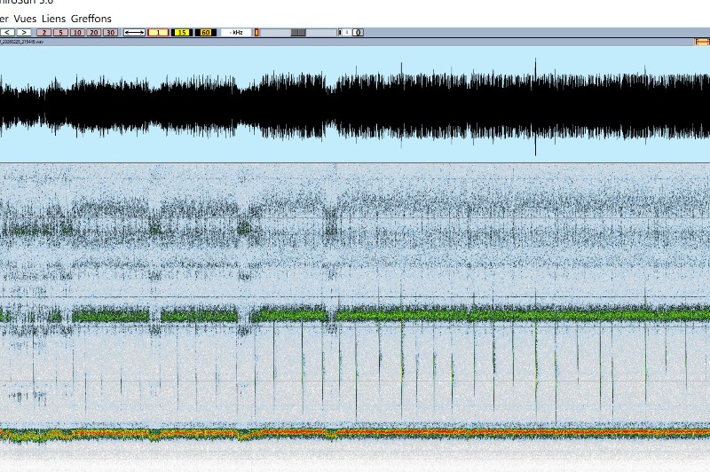Toggle the '1' duration button
The width and height of the screenshot is (710, 472).
click(x=158, y=32)
